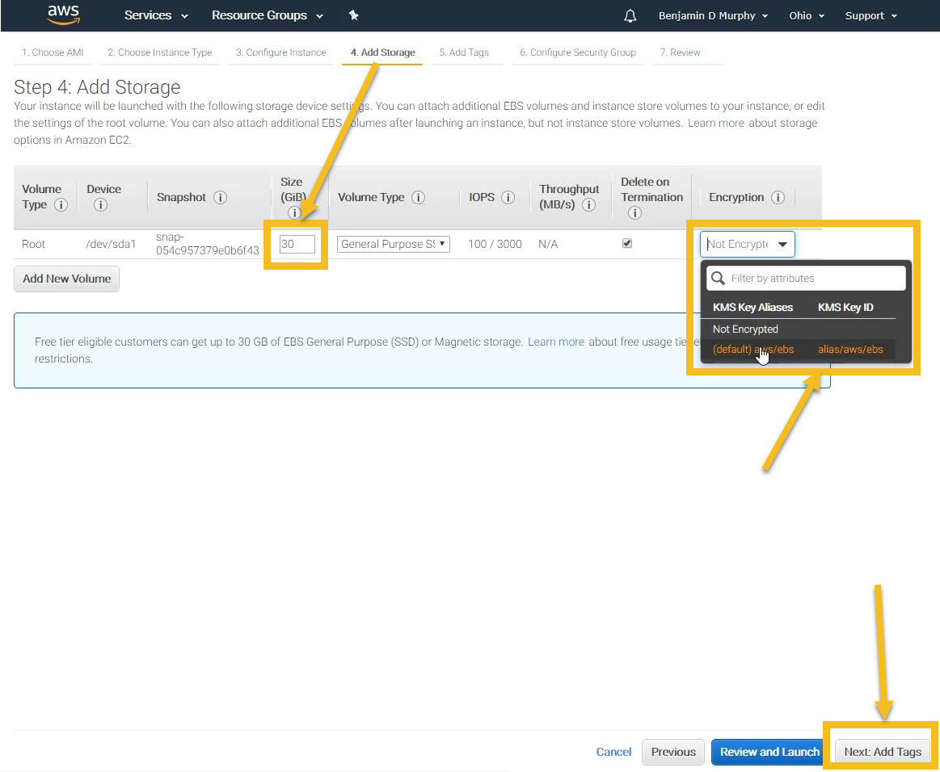
Task: Go to 2. Choose Instance Type step
Action: coord(159,52)
